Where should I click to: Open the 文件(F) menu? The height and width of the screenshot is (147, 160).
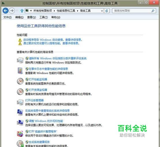8,17
